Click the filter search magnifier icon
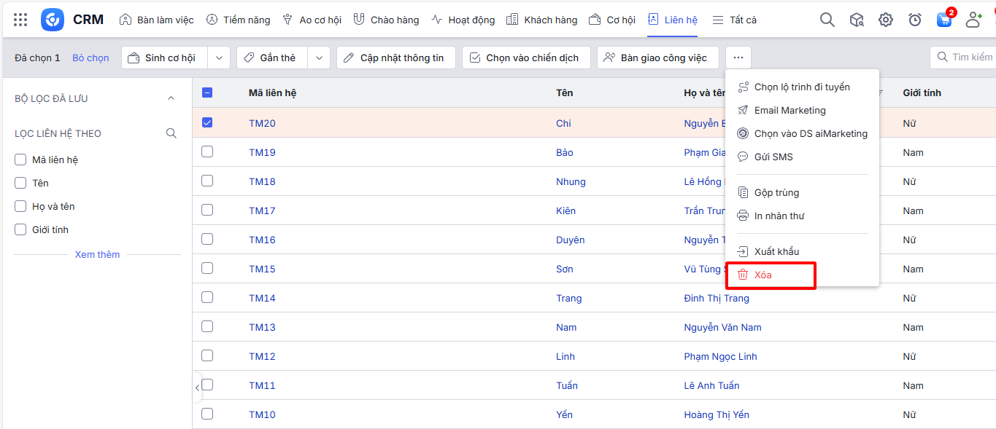Viewport: 996px width, 429px height. [171, 133]
